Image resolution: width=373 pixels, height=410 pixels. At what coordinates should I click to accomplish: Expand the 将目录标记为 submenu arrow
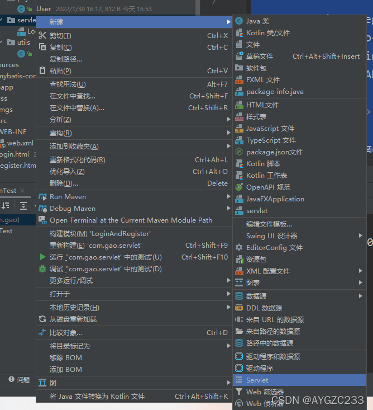[x=228, y=346]
